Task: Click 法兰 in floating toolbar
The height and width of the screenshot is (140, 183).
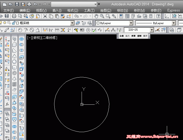Action: [128, 36]
